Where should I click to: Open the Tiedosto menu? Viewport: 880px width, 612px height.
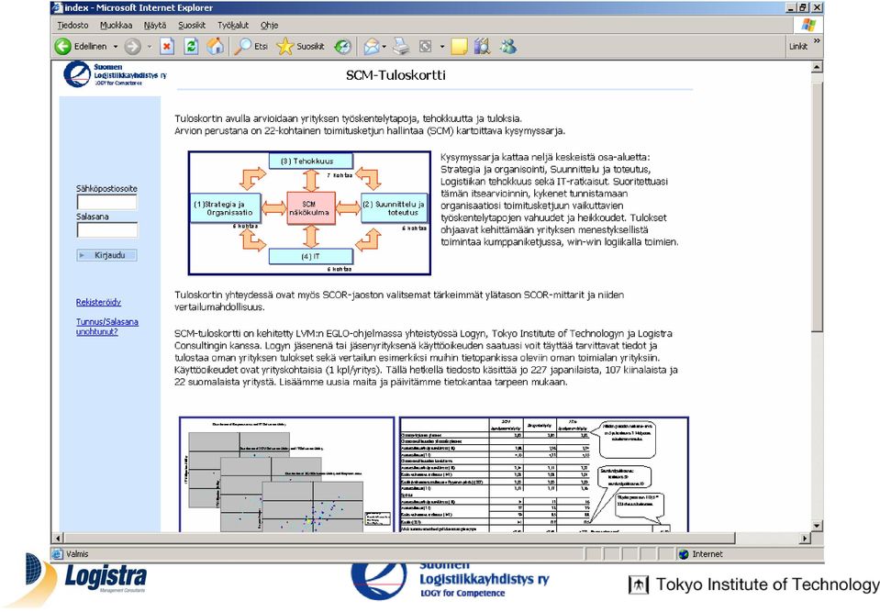73,26
